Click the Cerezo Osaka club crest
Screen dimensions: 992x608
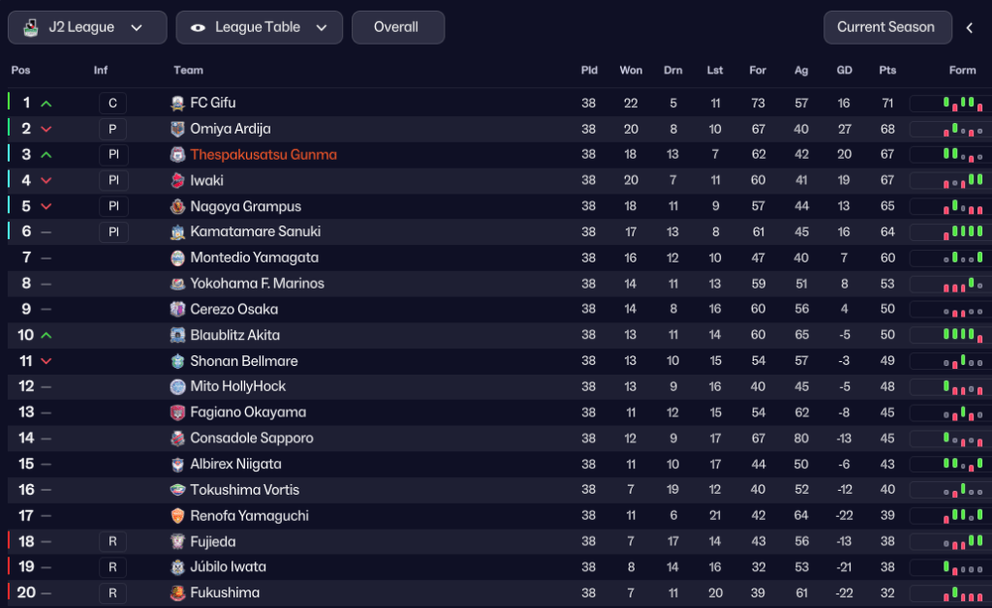(x=177, y=310)
